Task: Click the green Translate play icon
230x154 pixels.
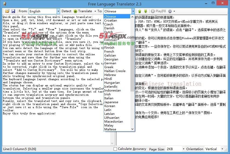Action: (x=75, y=11)
